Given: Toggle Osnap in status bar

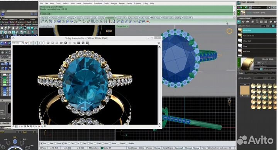Looking at the screenshot, I should 157,148.
